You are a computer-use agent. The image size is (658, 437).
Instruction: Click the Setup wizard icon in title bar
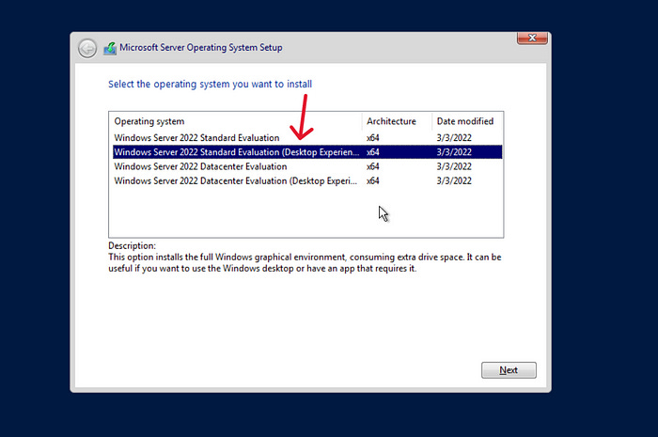(110, 48)
